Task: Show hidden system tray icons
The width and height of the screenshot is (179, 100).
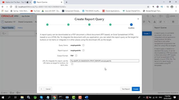Action: [x=144, y=97]
